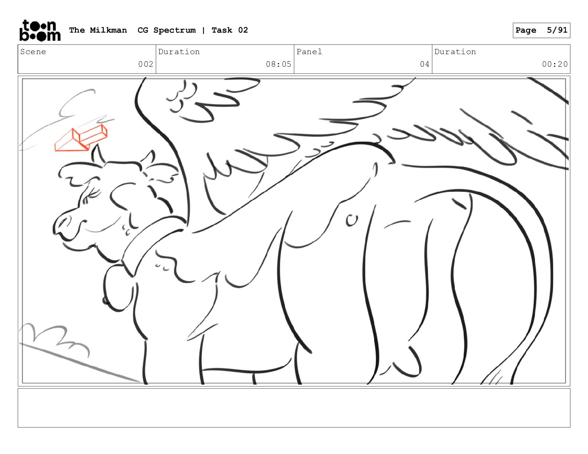Click the Duration label beside Scene

pos(179,52)
